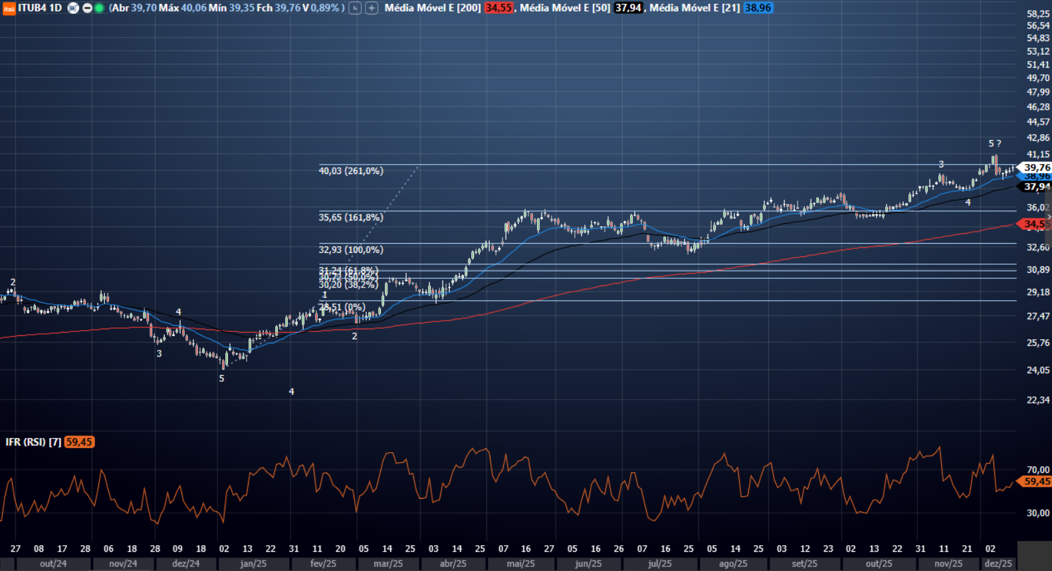Toggle the green status circle indicator
This screenshot has height=571, width=1052.
99,8
